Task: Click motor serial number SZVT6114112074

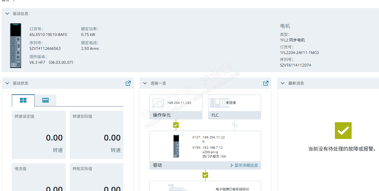Action: [295, 65]
